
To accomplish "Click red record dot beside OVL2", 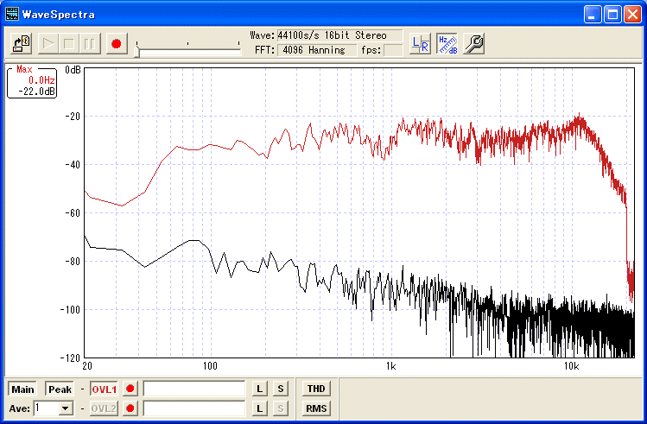I will (130, 408).
